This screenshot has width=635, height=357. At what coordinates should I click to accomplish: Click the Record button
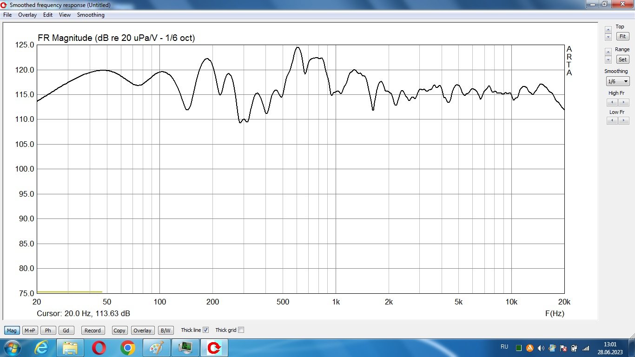(93, 331)
